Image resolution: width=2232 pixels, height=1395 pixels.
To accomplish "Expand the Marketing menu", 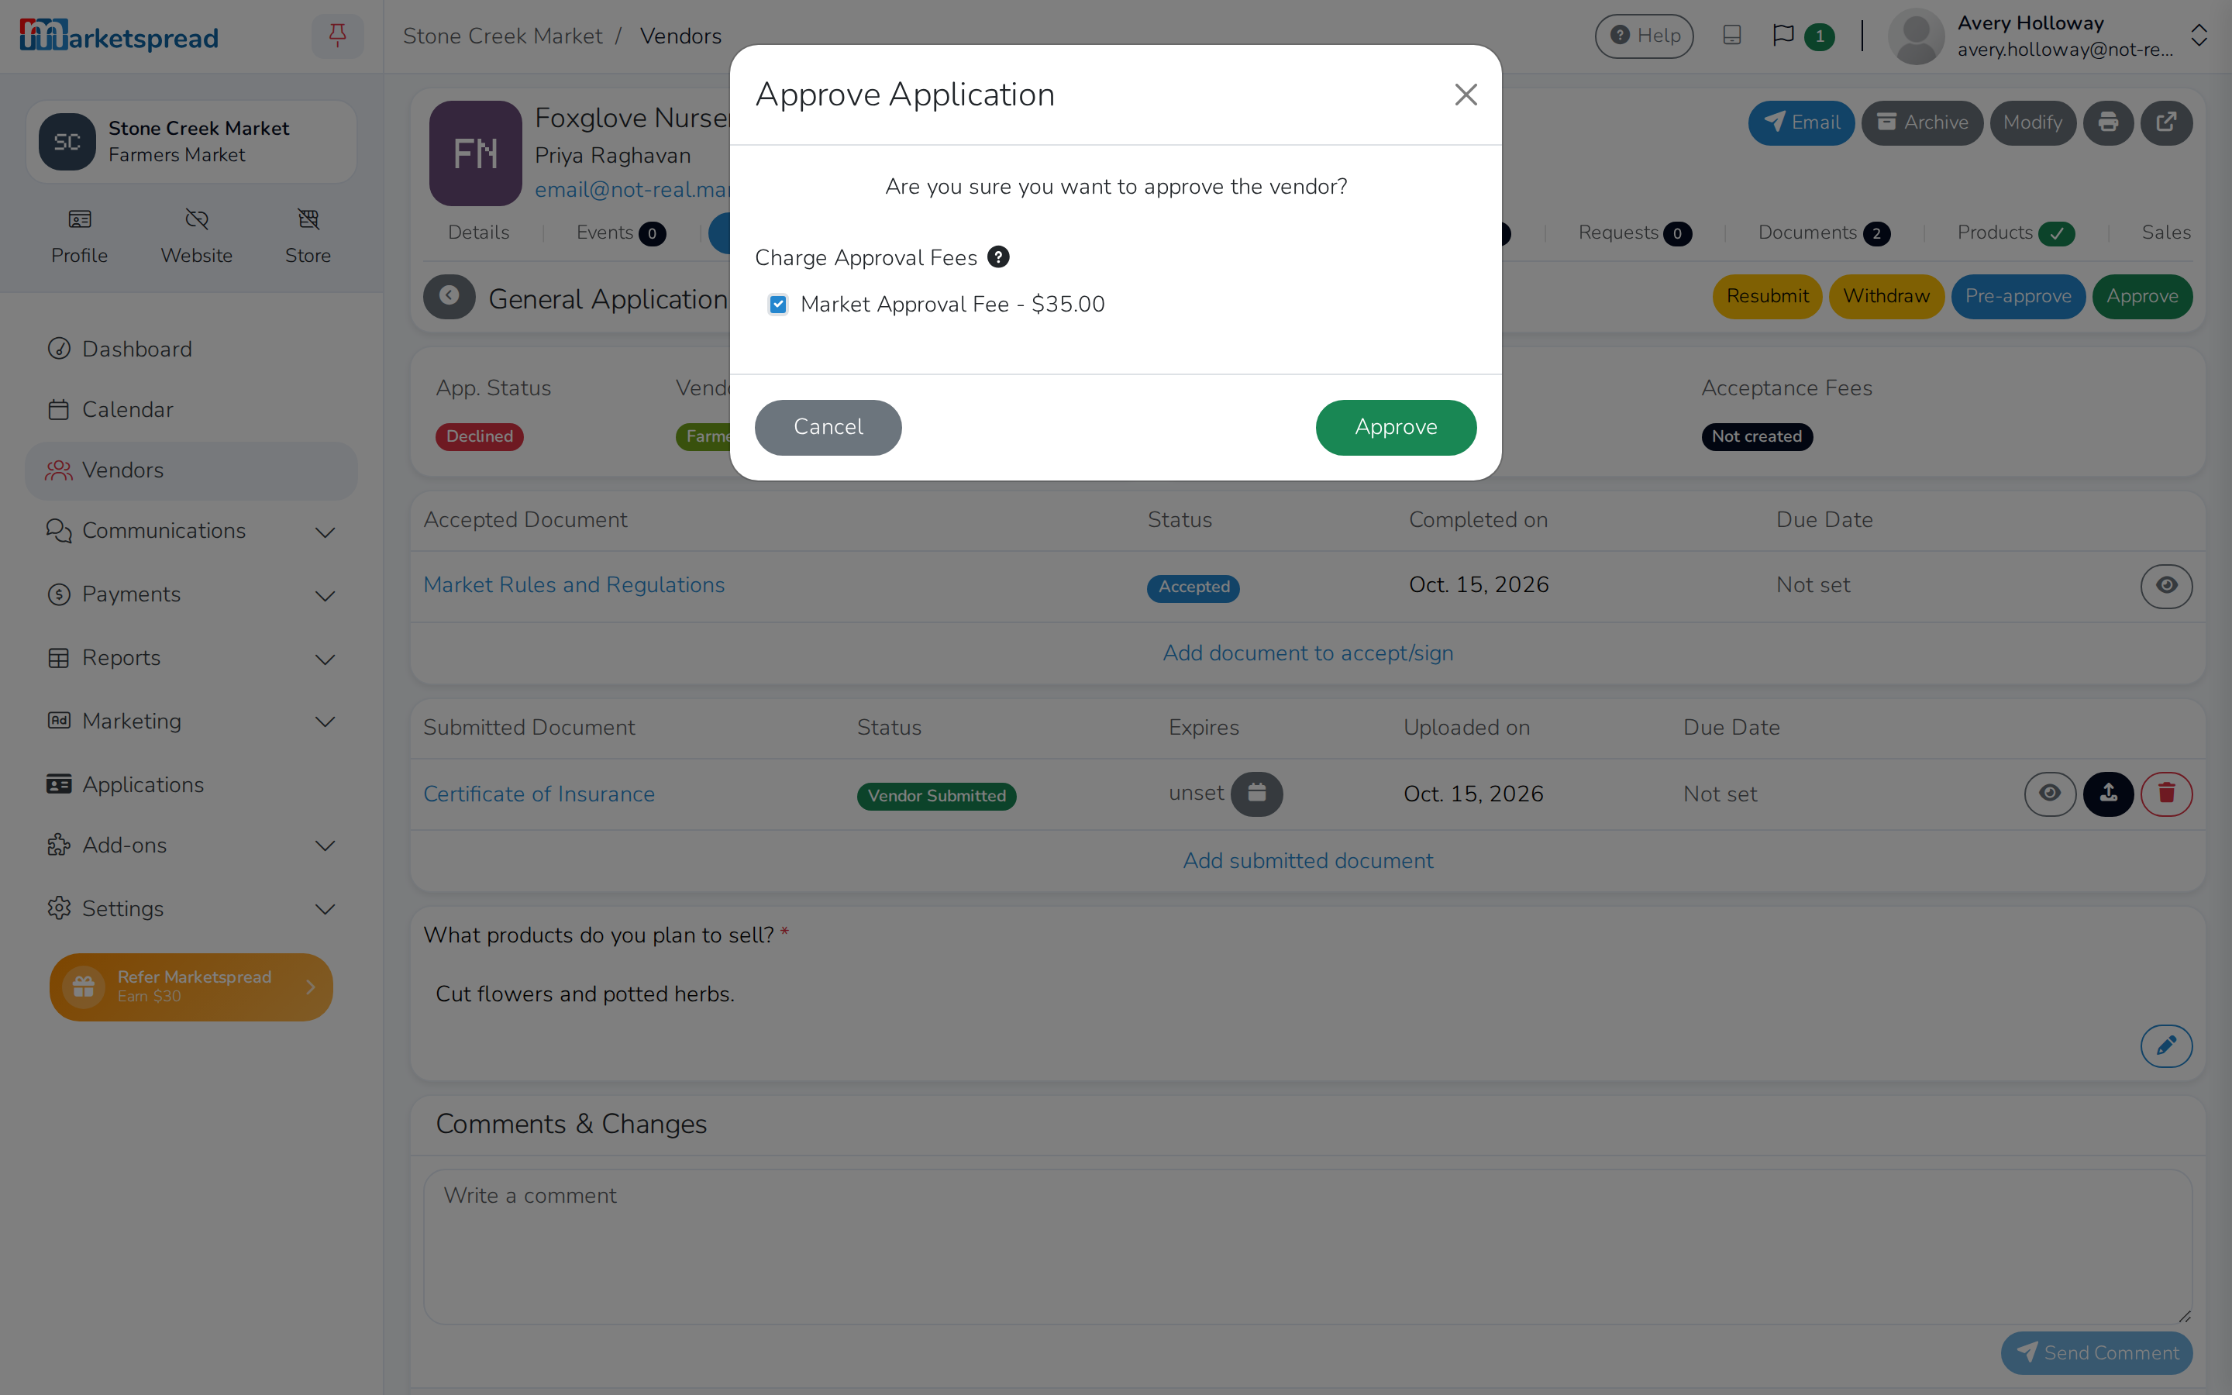I will (191, 722).
